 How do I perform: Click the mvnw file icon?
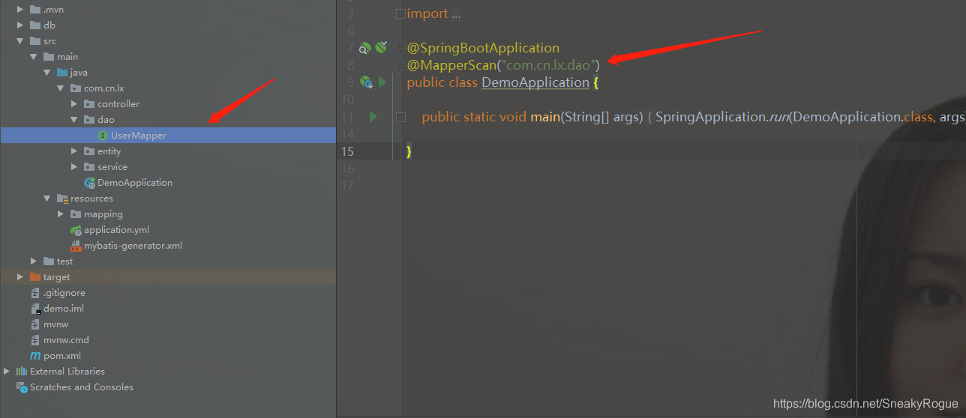pos(35,324)
